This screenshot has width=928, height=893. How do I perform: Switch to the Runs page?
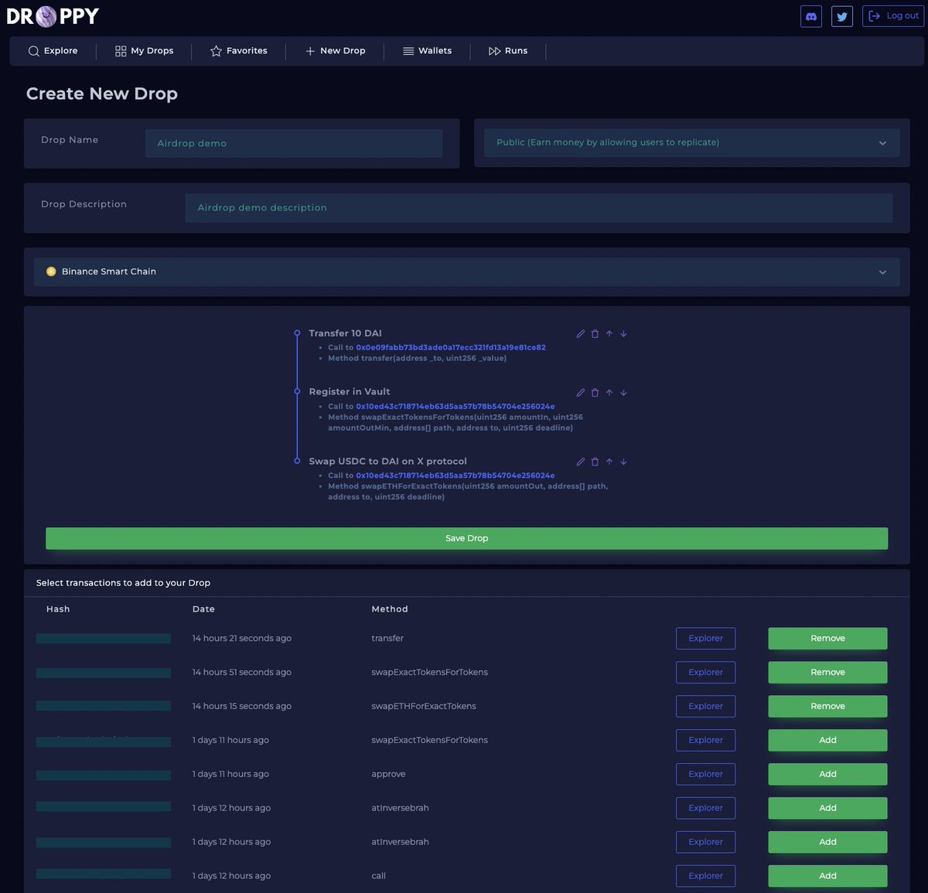508,51
